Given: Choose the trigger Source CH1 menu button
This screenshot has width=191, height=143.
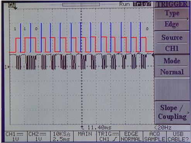Looking at the screenshot, I should pyautogui.click(x=172, y=43).
